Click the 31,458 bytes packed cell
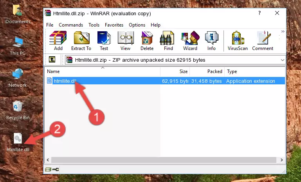This screenshot has width=301, height=182. (206, 81)
